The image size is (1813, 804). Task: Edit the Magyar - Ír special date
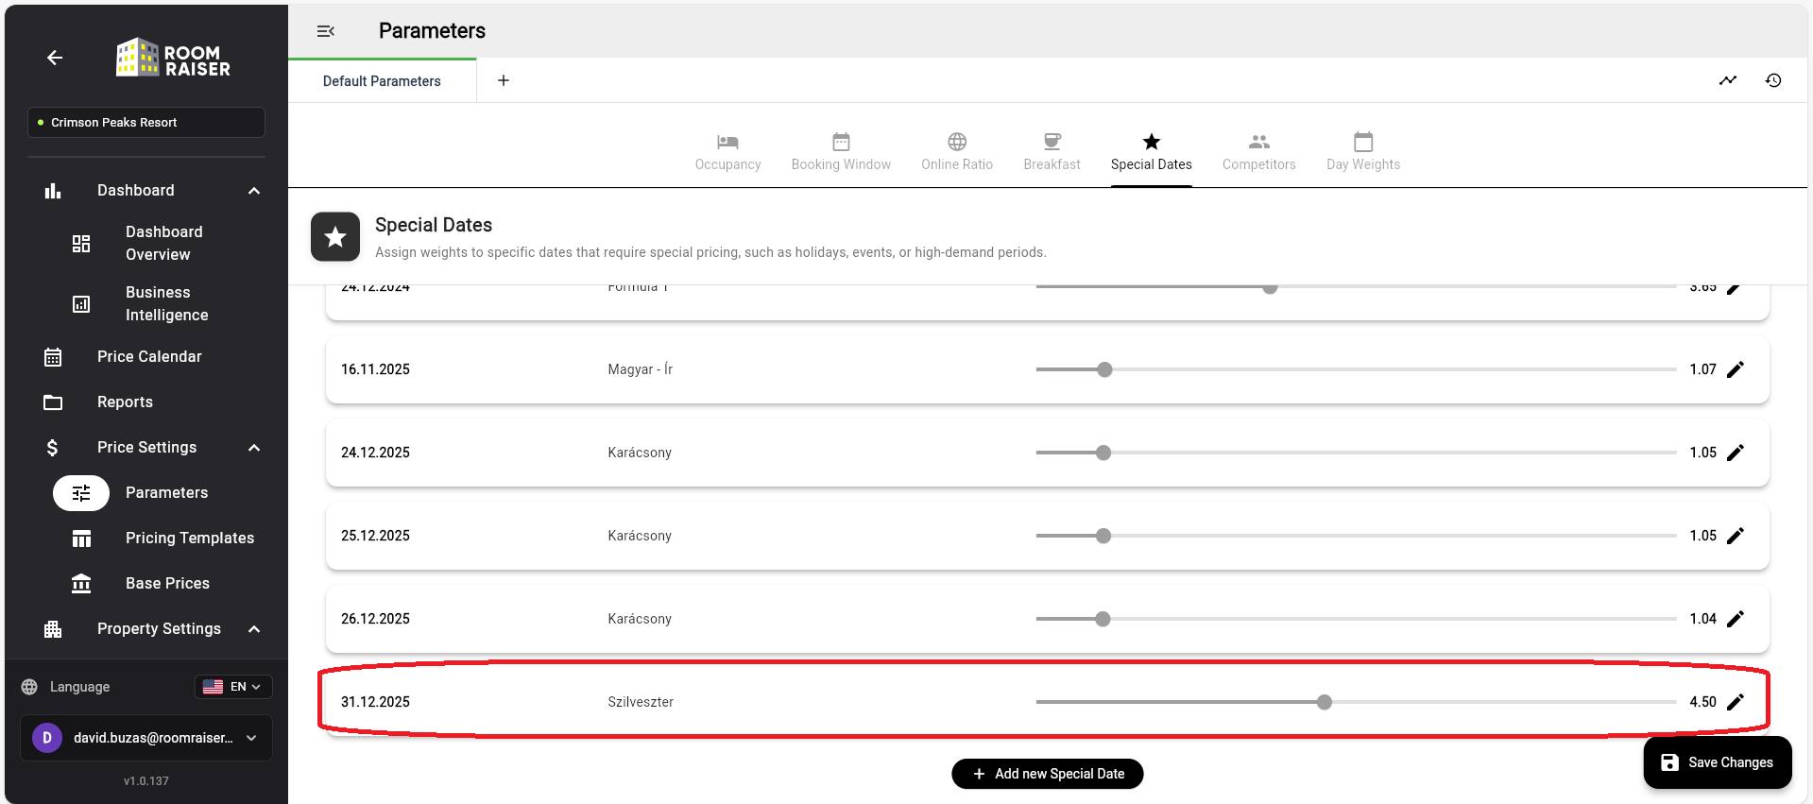(1735, 369)
